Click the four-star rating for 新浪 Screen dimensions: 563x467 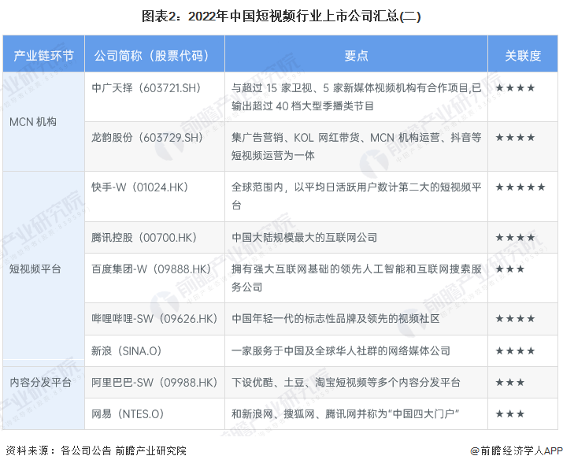515,351
